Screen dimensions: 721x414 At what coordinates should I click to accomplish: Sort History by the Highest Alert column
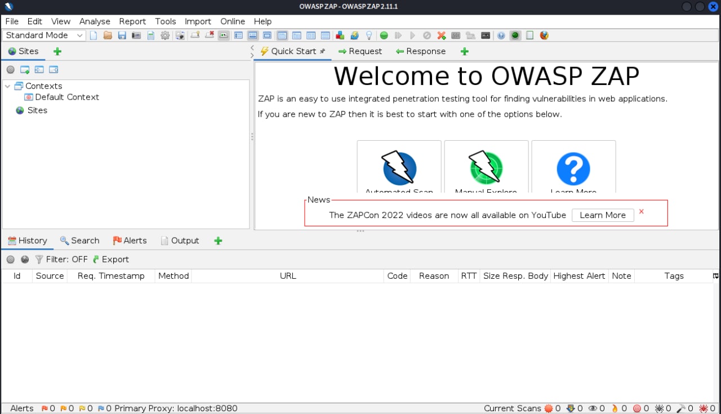click(579, 276)
